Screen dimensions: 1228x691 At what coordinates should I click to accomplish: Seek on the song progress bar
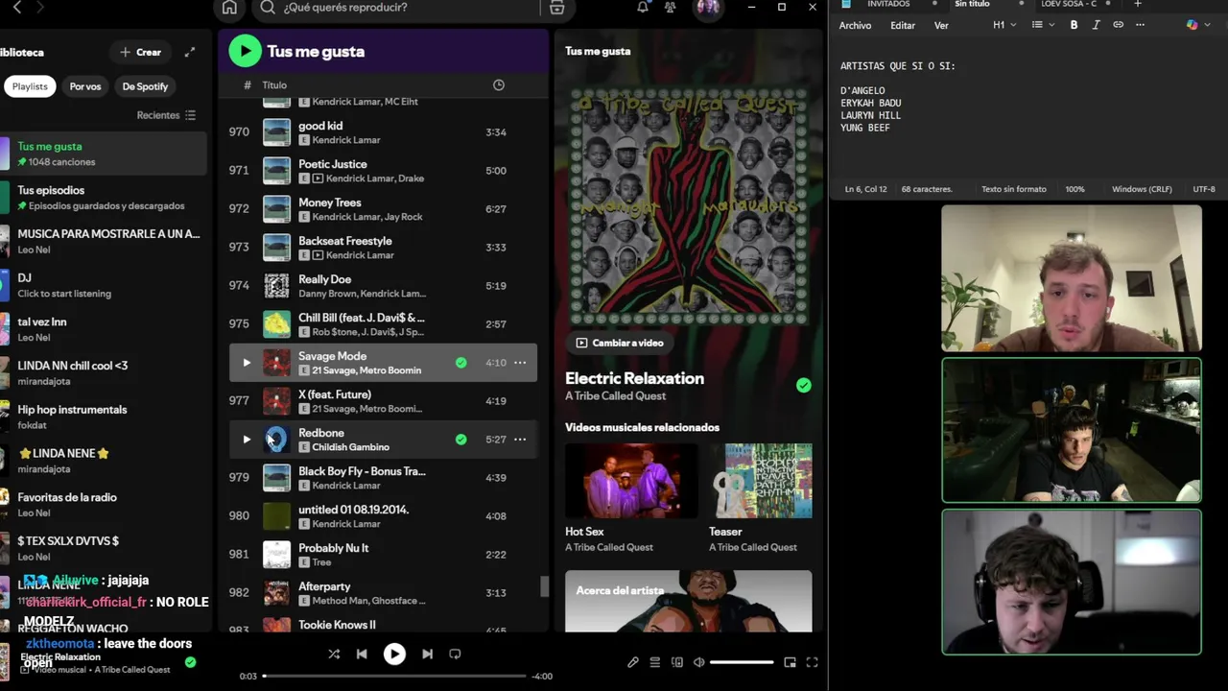click(394, 676)
